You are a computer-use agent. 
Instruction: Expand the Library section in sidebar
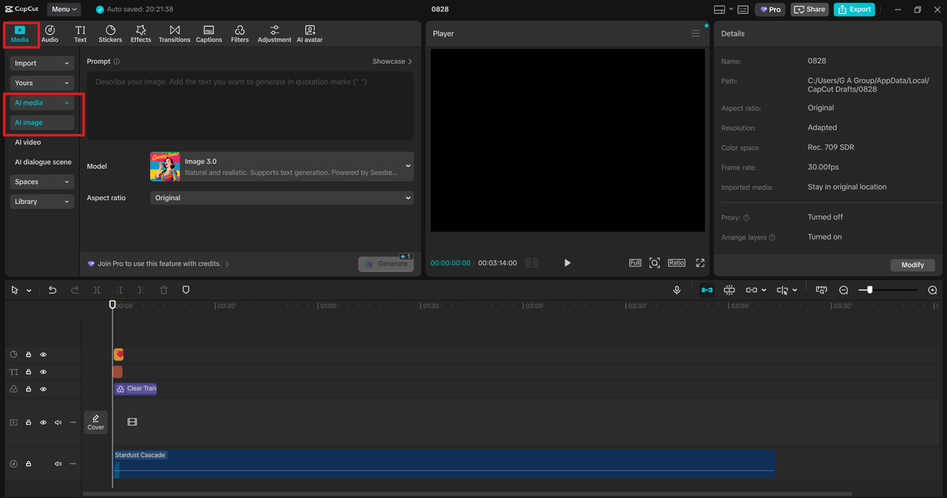coord(41,201)
